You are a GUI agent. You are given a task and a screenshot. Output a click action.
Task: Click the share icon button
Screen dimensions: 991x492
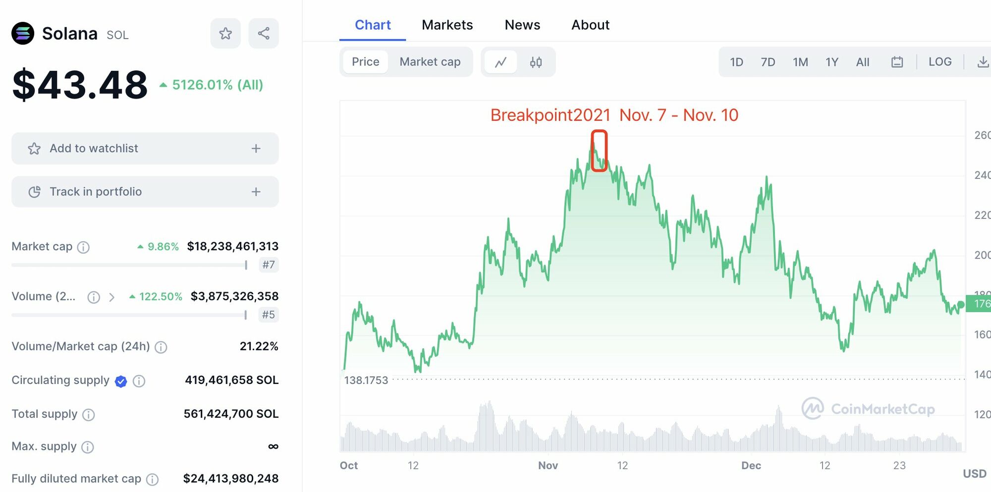[264, 33]
